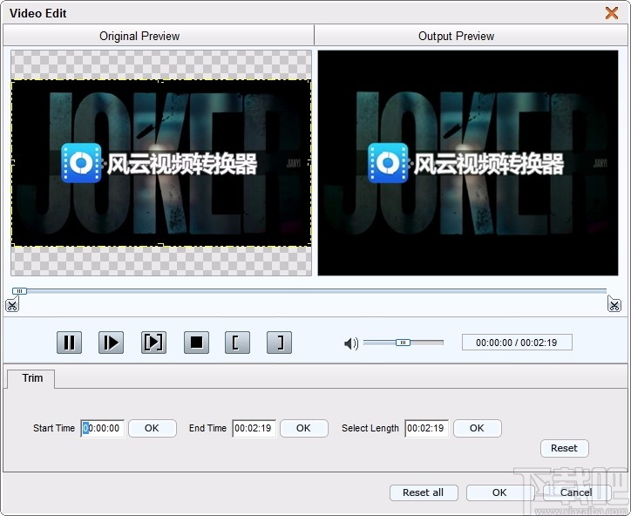Image resolution: width=631 pixels, height=516 pixels.
Task: Cancel the video edit dialog
Action: point(576,492)
